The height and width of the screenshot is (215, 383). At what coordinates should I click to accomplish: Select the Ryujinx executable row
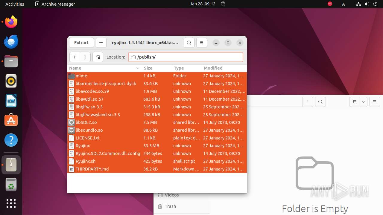pos(157,146)
